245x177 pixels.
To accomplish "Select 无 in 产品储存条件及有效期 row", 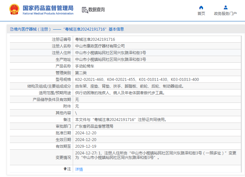I will point(77,100).
